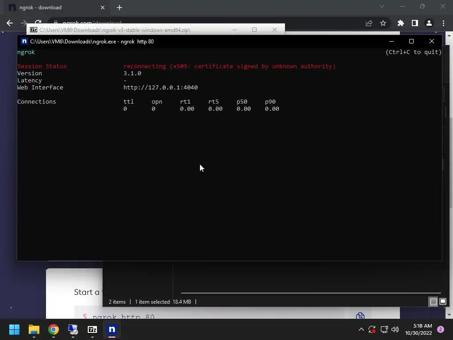
Task: Open File Explorer from the taskbar
Action: click(34, 329)
